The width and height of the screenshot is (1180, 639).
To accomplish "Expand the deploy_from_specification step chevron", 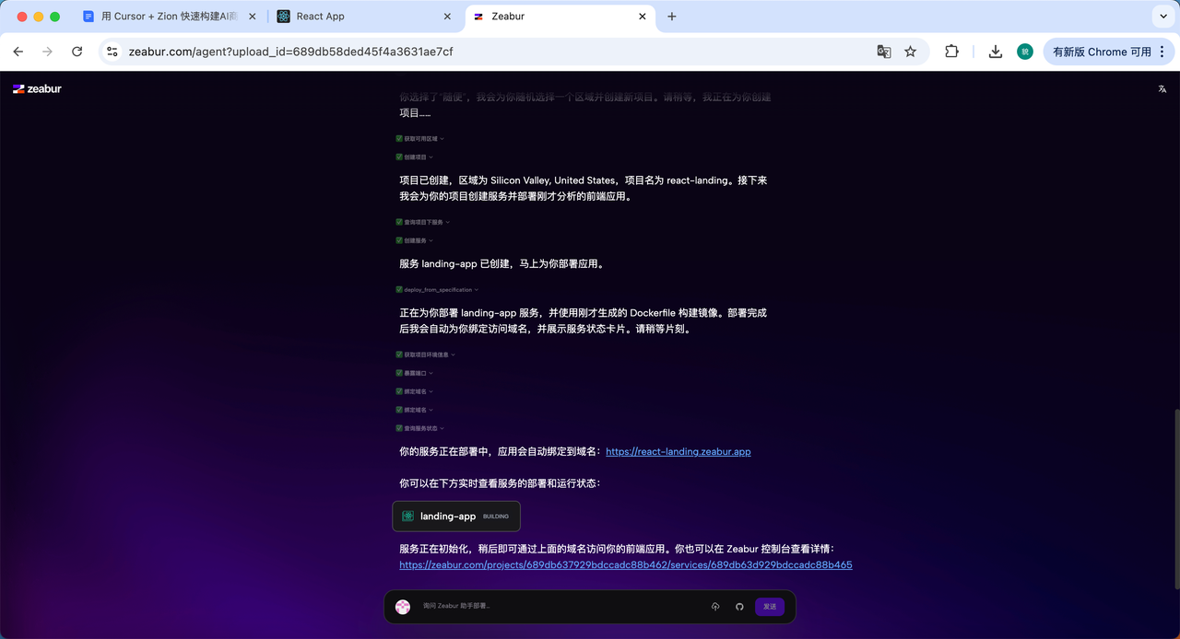I will [x=477, y=289].
